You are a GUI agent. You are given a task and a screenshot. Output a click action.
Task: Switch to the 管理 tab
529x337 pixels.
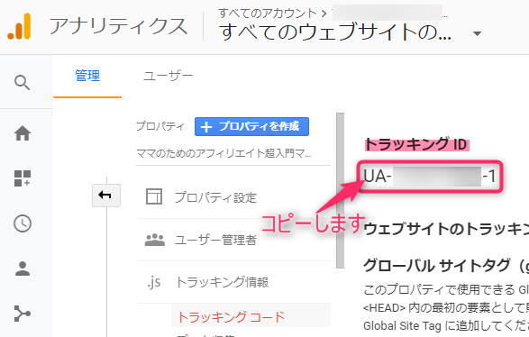[x=87, y=76]
